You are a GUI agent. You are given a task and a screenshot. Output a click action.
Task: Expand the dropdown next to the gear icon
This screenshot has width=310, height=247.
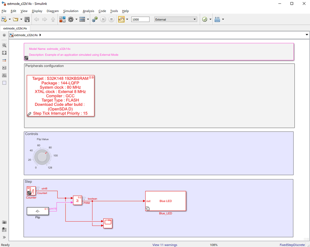76,19
